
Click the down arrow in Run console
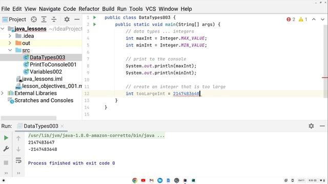point(18,149)
